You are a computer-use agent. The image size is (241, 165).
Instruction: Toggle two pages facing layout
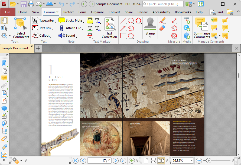tap(161, 161)
